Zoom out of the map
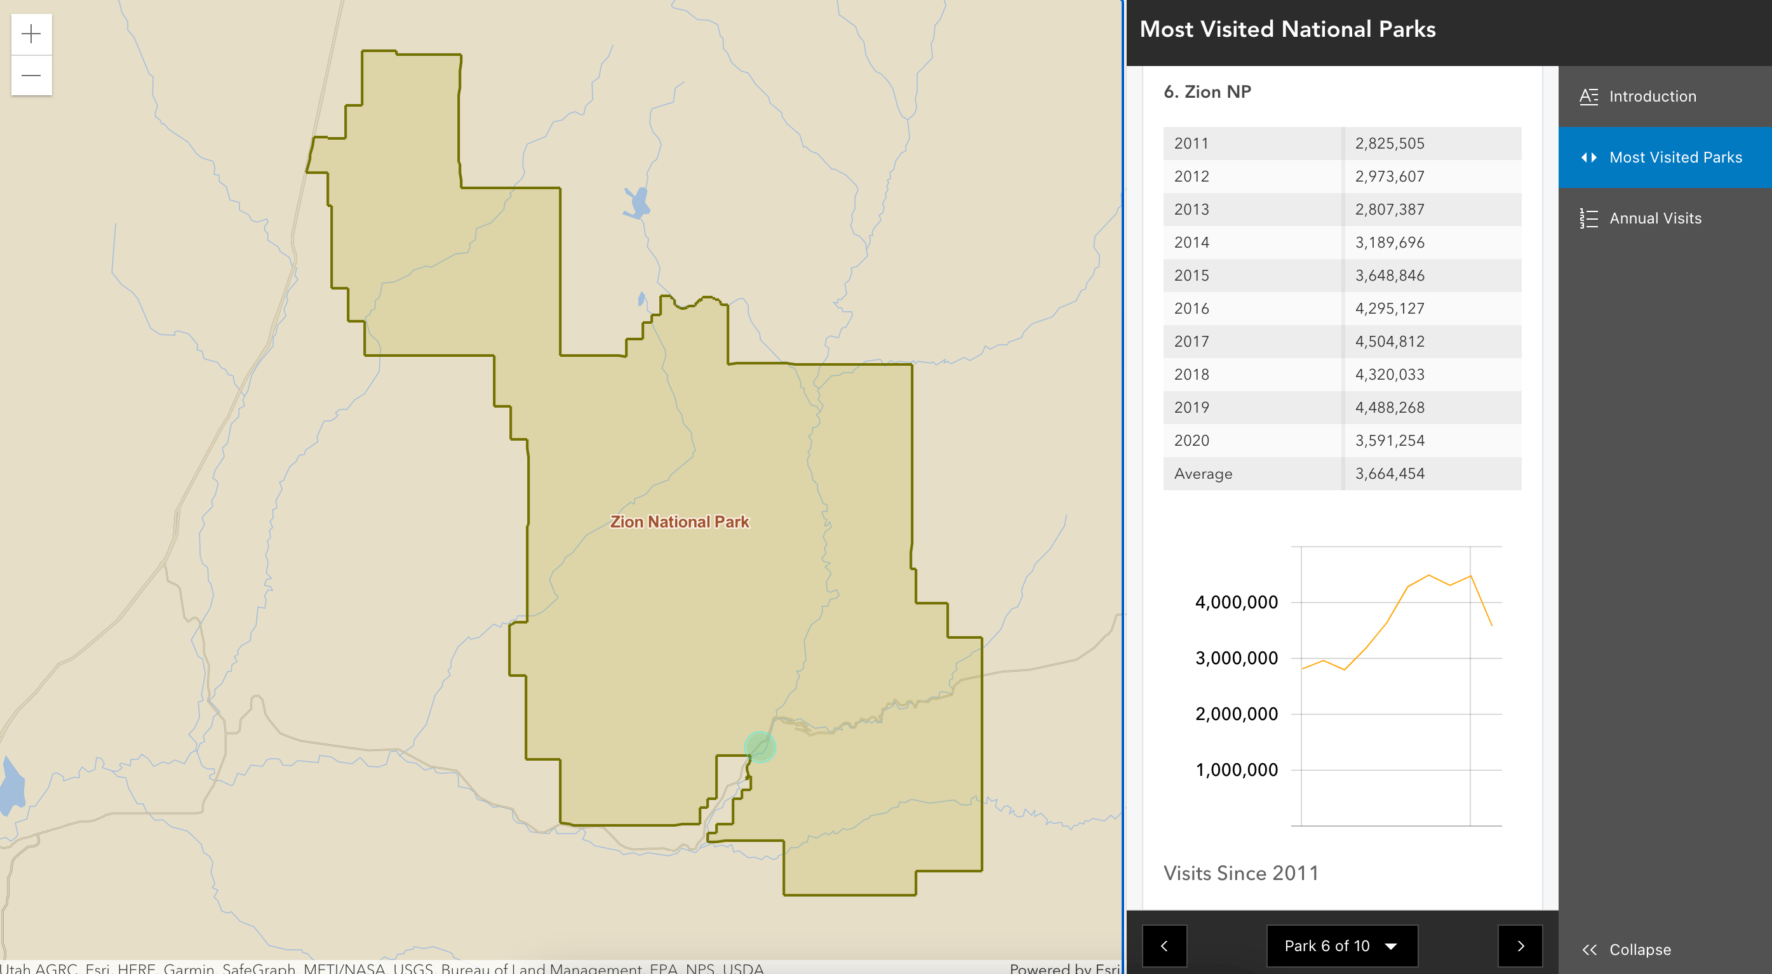 pyautogui.click(x=32, y=75)
